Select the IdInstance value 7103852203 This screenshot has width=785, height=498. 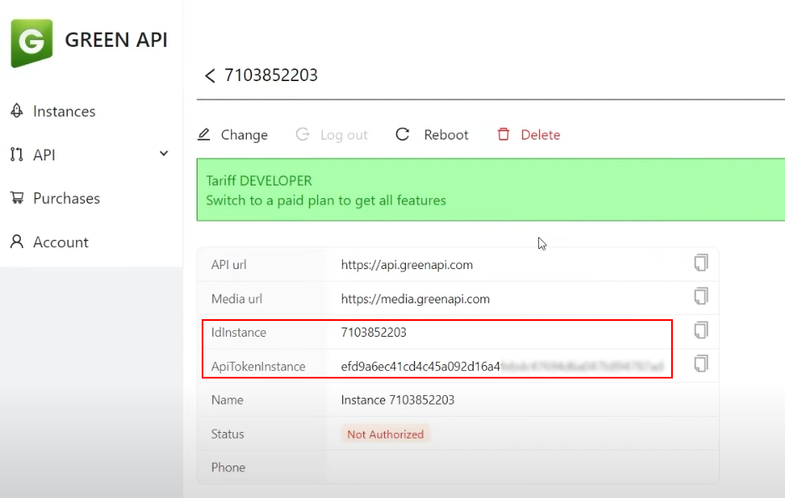[373, 332]
